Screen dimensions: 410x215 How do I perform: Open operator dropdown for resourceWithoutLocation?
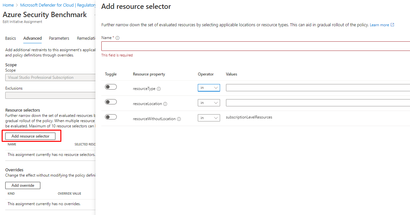(x=209, y=118)
